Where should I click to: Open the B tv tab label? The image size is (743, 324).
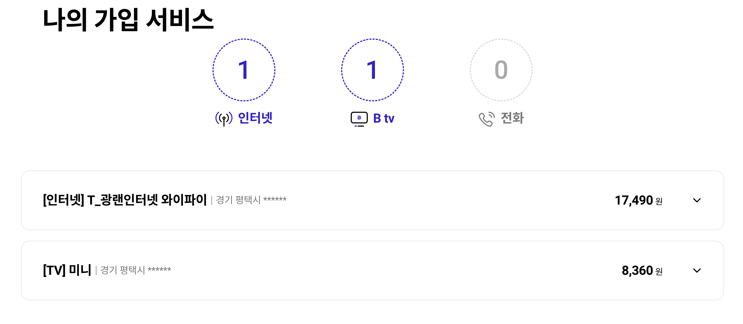383,118
